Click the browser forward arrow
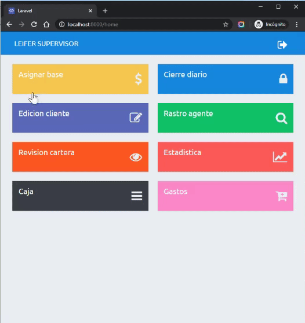Screen dimensions: 305x323 pos(21,24)
